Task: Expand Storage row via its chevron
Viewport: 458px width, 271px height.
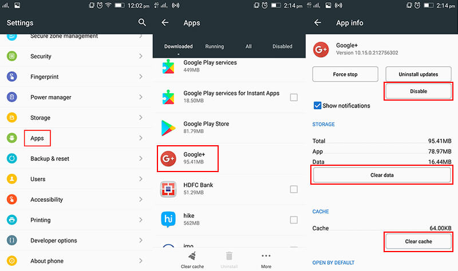Action: pos(141,118)
